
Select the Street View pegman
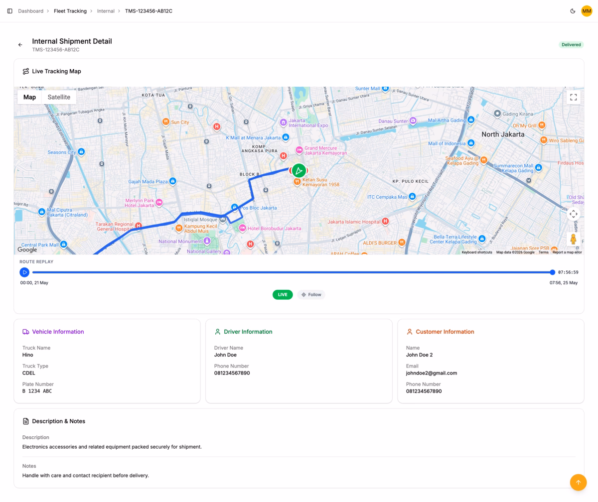[x=573, y=239]
